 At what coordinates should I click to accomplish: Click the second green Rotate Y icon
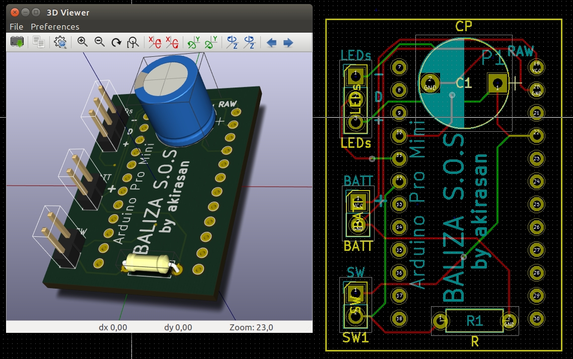tap(211, 42)
